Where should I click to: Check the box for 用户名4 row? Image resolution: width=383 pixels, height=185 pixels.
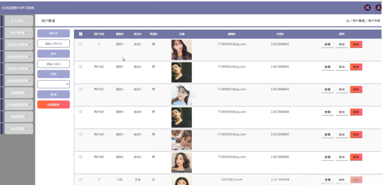[81, 112]
